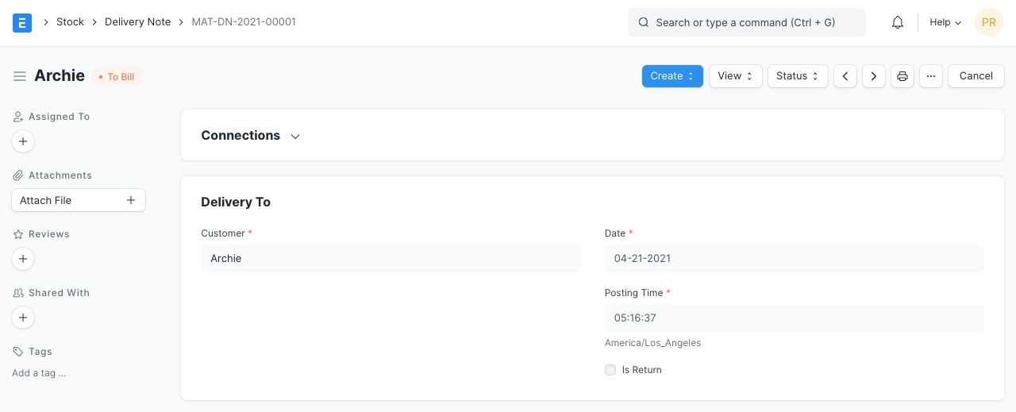Go to previous document arrow
Image resolution: width=1016 pixels, height=412 pixels.
(845, 76)
